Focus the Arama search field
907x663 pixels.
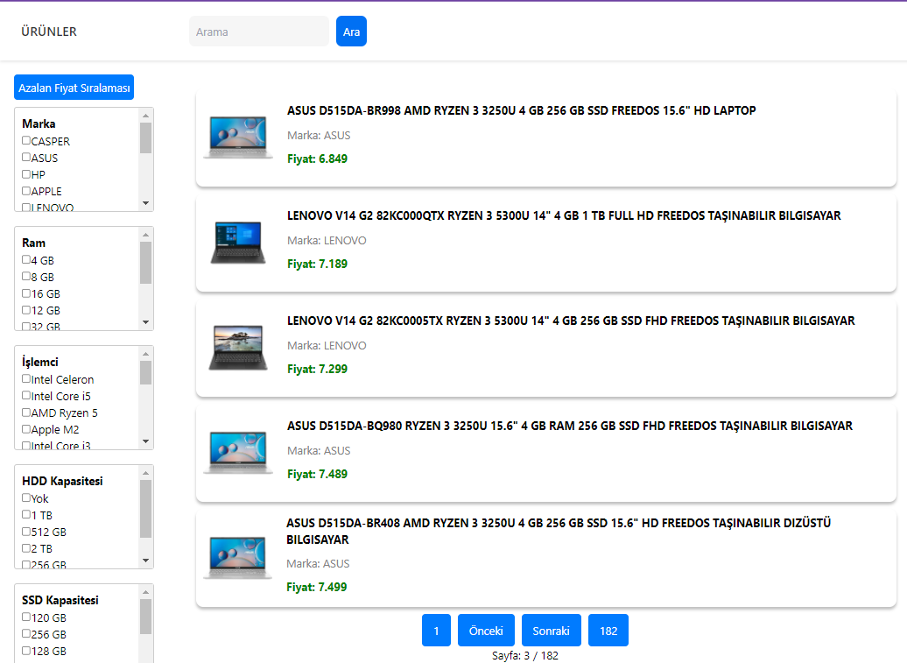(x=258, y=32)
